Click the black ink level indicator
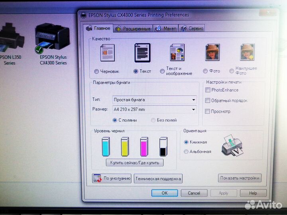The width and height of the screenshot is (287, 215). [163, 147]
